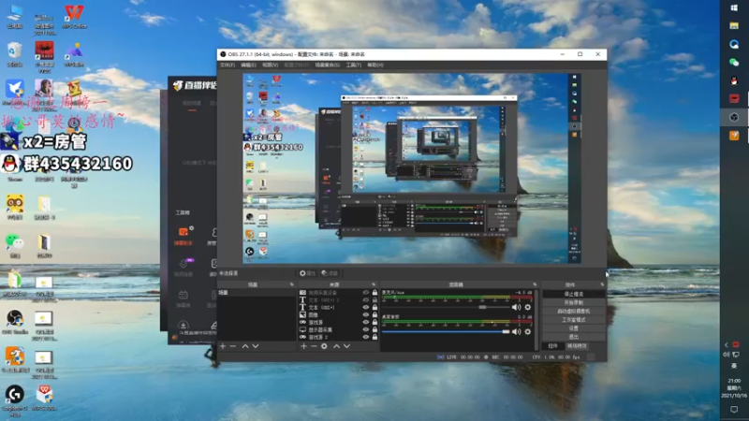
Task: Hide the 游戏源 2 source with eye icon
Action: coord(366,337)
